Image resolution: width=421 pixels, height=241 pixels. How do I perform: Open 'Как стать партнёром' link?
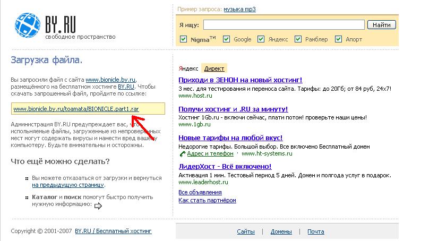click(207, 201)
